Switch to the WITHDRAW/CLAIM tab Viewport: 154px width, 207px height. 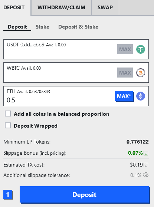pos(62,7)
